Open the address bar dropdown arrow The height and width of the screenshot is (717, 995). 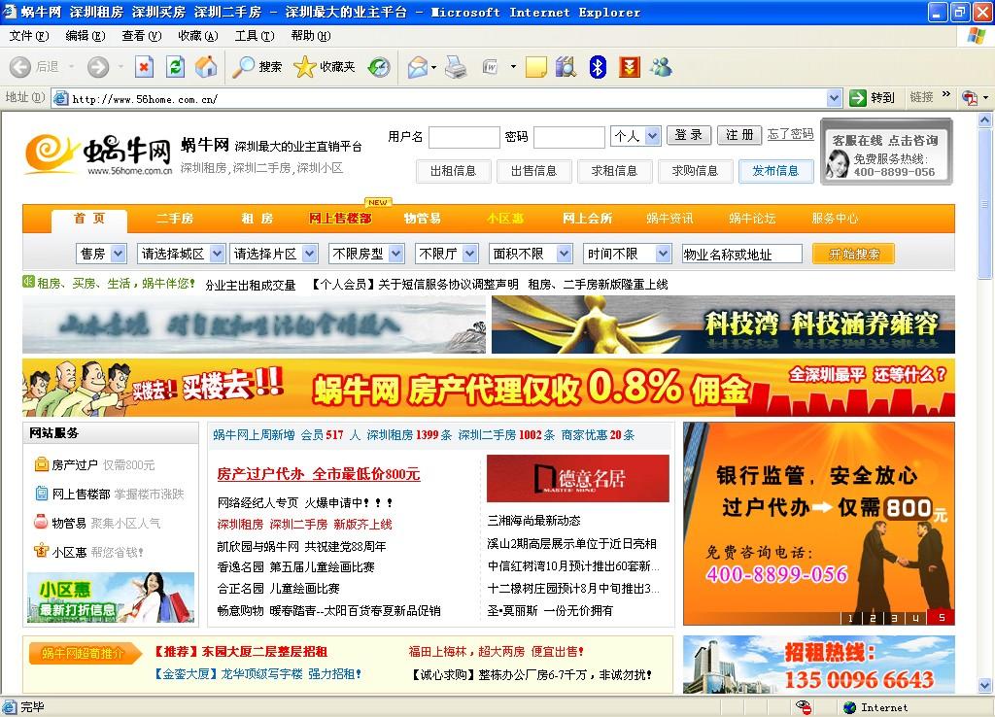[x=835, y=98]
